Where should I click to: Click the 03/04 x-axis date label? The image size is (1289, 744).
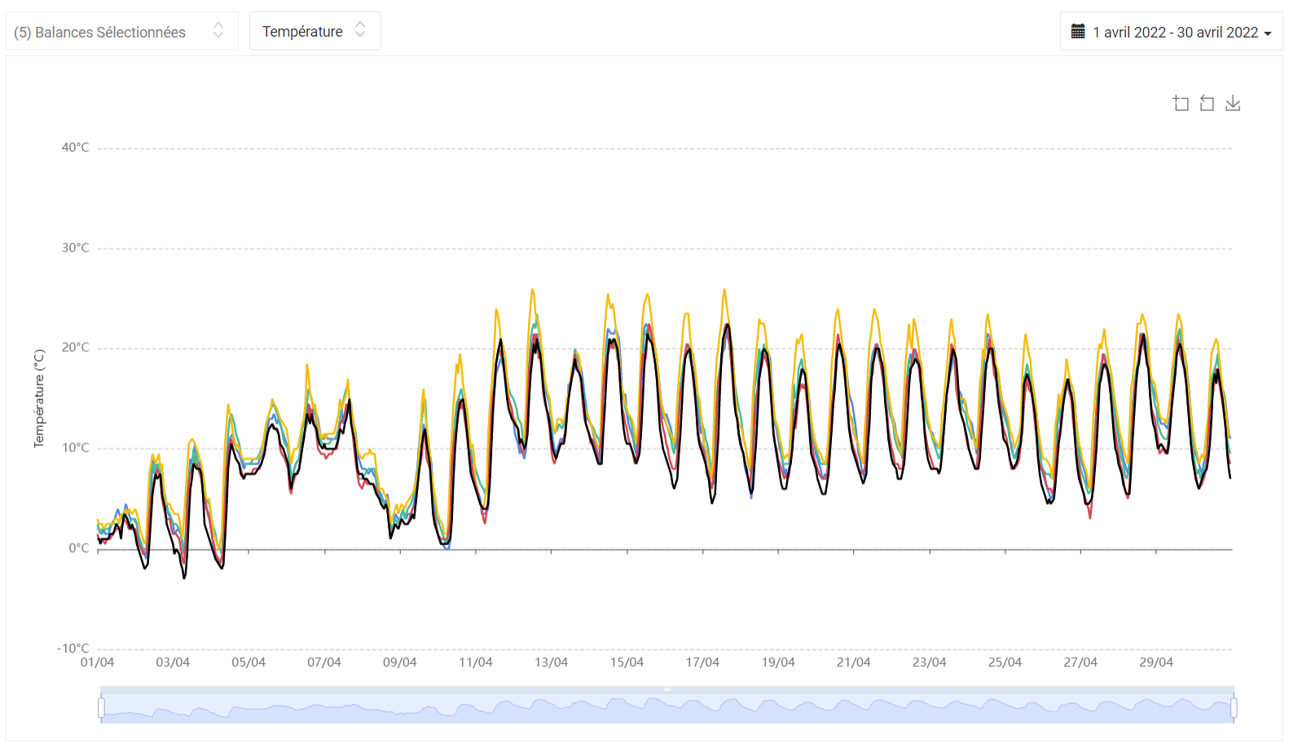173,663
